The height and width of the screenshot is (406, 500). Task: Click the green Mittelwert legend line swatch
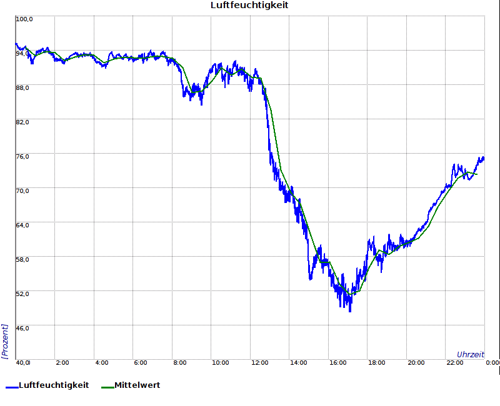[107, 387]
